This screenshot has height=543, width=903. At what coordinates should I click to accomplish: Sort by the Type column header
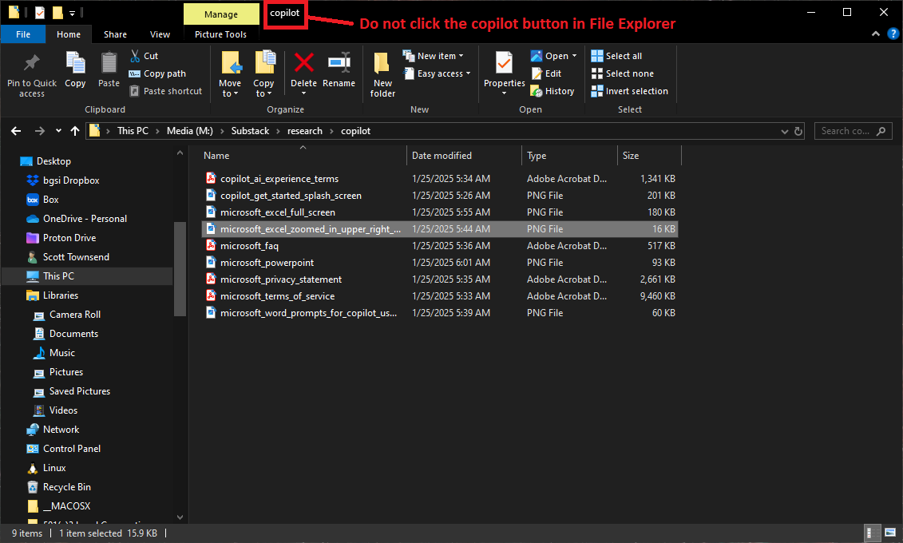pyautogui.click(x=569, y=156)
